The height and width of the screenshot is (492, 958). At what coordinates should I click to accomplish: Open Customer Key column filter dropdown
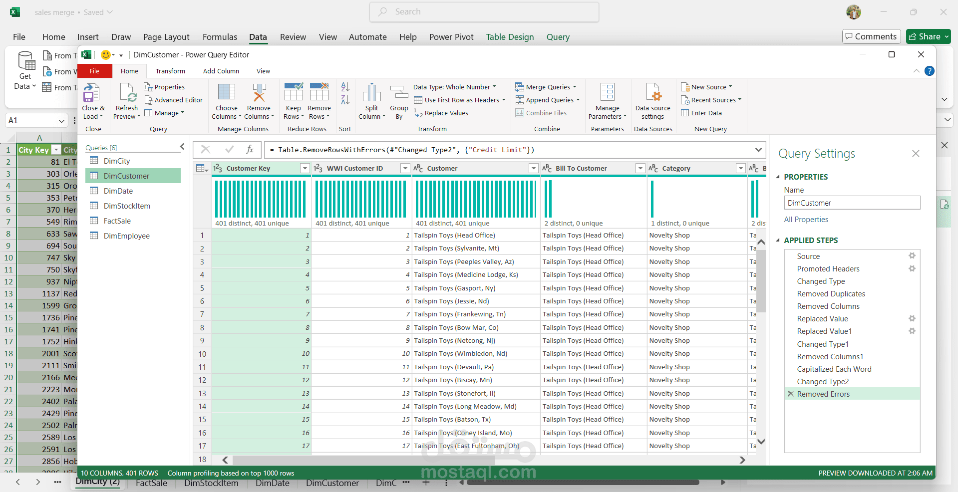point(305,169)
